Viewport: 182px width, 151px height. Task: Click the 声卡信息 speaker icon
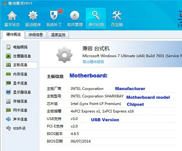(8, 119)
